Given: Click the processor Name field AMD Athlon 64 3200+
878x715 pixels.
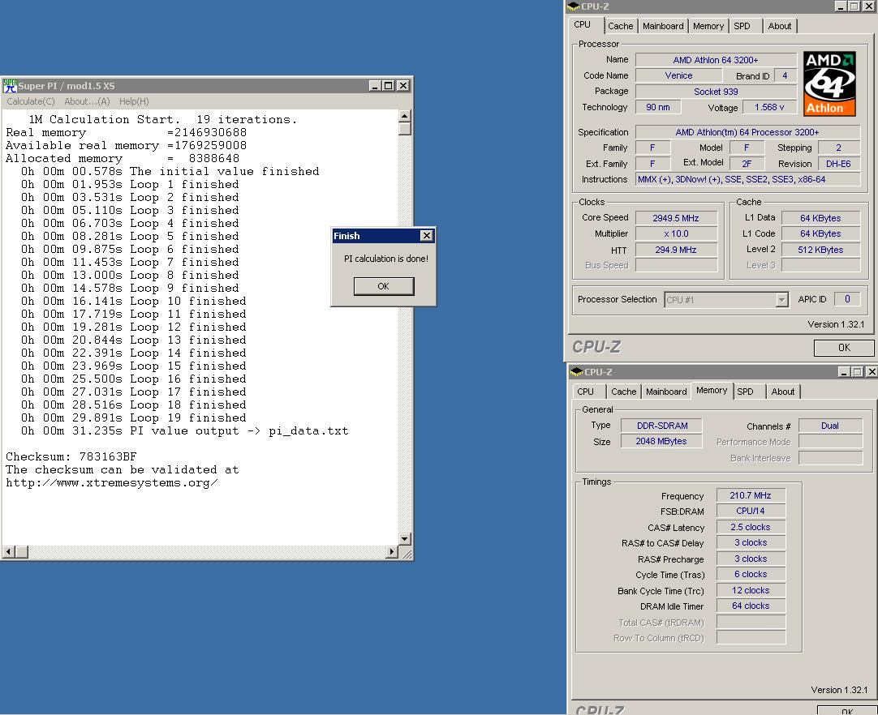Looking at the screenshot, I should pos(716,60).
